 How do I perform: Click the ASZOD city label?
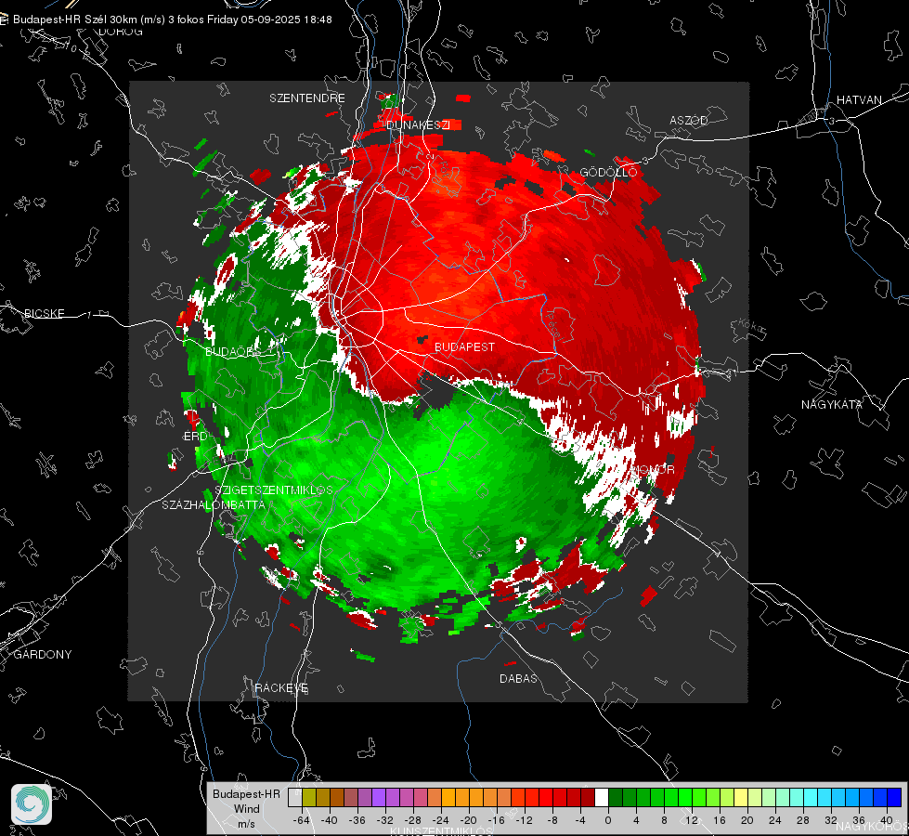click(x=689, y=120)
